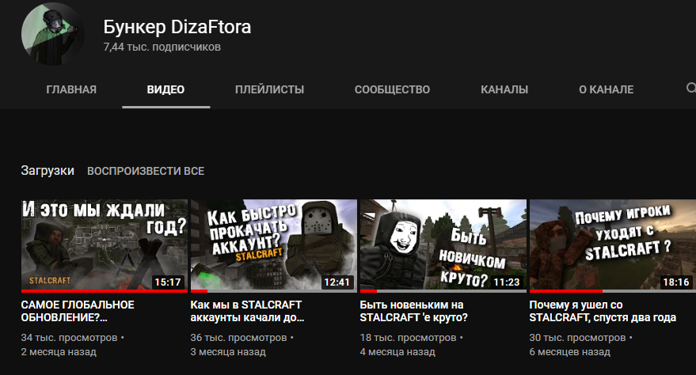This screenshot has width=696, height=375.
Task: Open the Бункер DizaFtora channel name
Action: 177,27
